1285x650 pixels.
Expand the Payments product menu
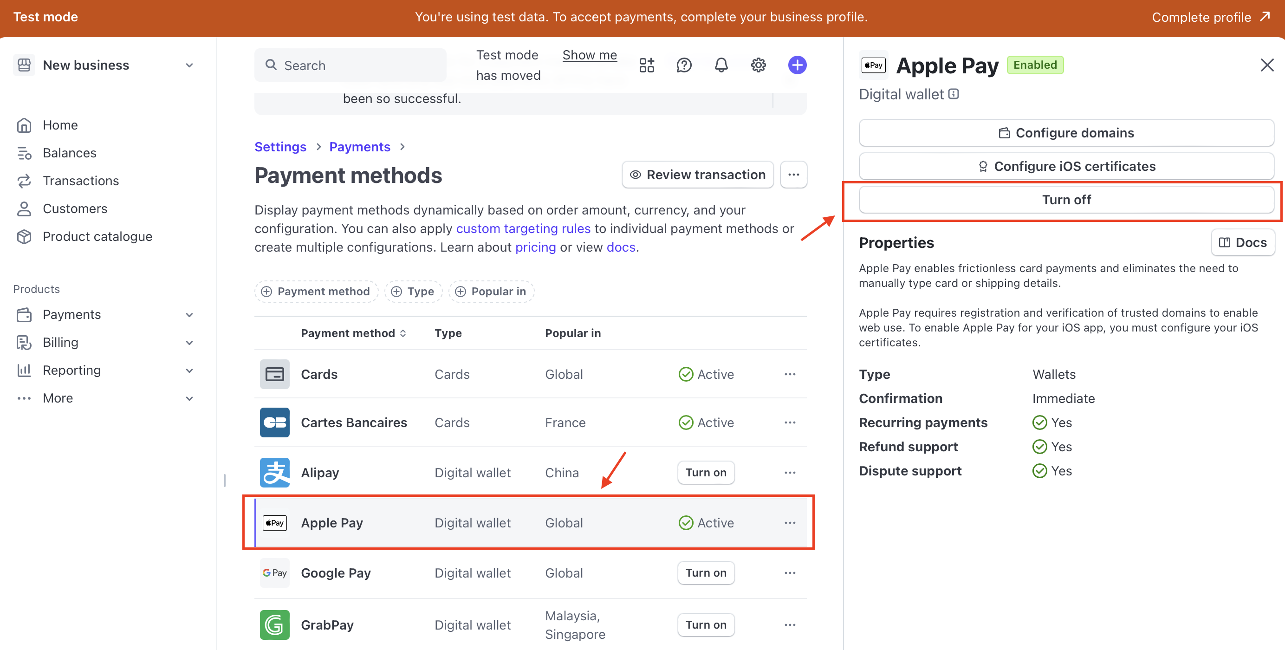point(189,315)
